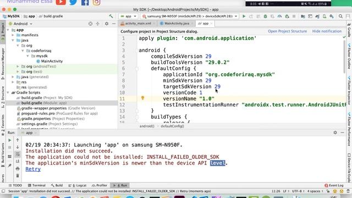Toggle the Resource Manager side panel

click(x=3, y=64)
